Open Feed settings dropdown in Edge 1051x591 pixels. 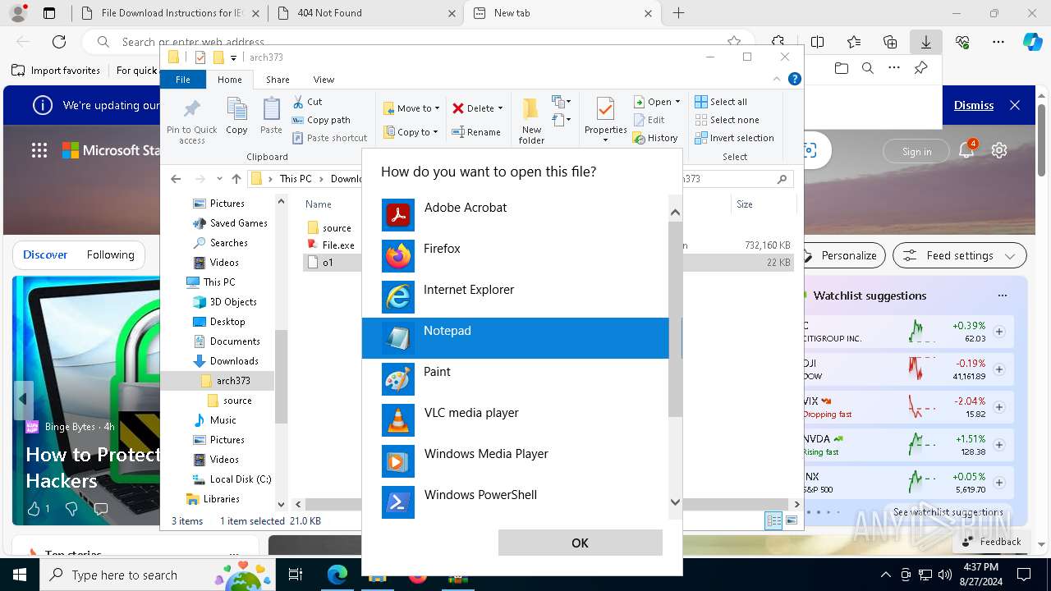coord(959,255)
